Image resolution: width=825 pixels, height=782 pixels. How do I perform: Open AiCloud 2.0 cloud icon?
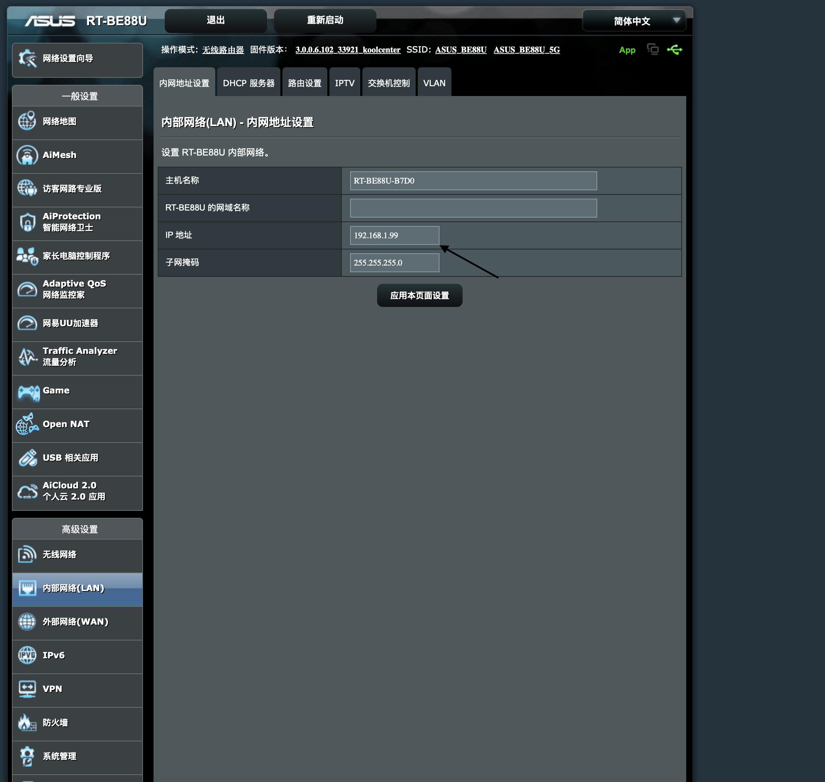pyautogui.click(x=27, y=492)
